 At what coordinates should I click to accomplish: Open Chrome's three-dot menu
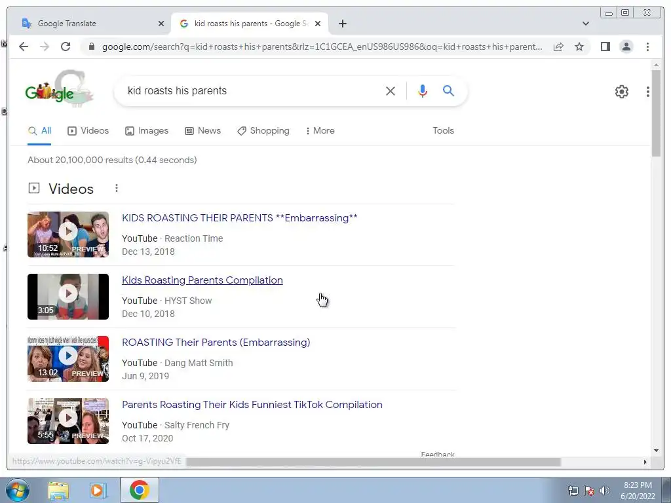click(647, 47)
